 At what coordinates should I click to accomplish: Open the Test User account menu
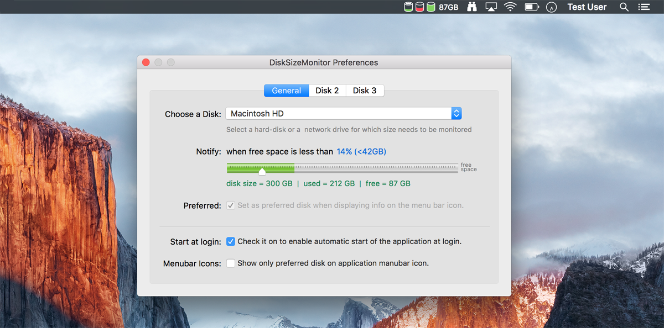(587, 7)
